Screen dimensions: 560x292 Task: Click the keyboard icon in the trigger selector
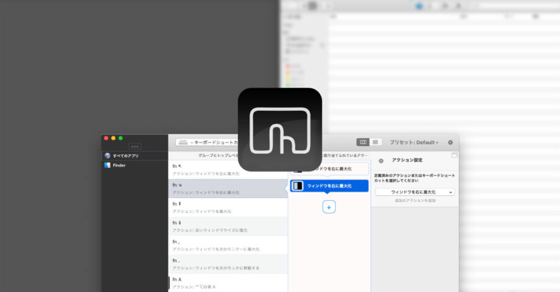pyautogui.click(x=183, y=142)
